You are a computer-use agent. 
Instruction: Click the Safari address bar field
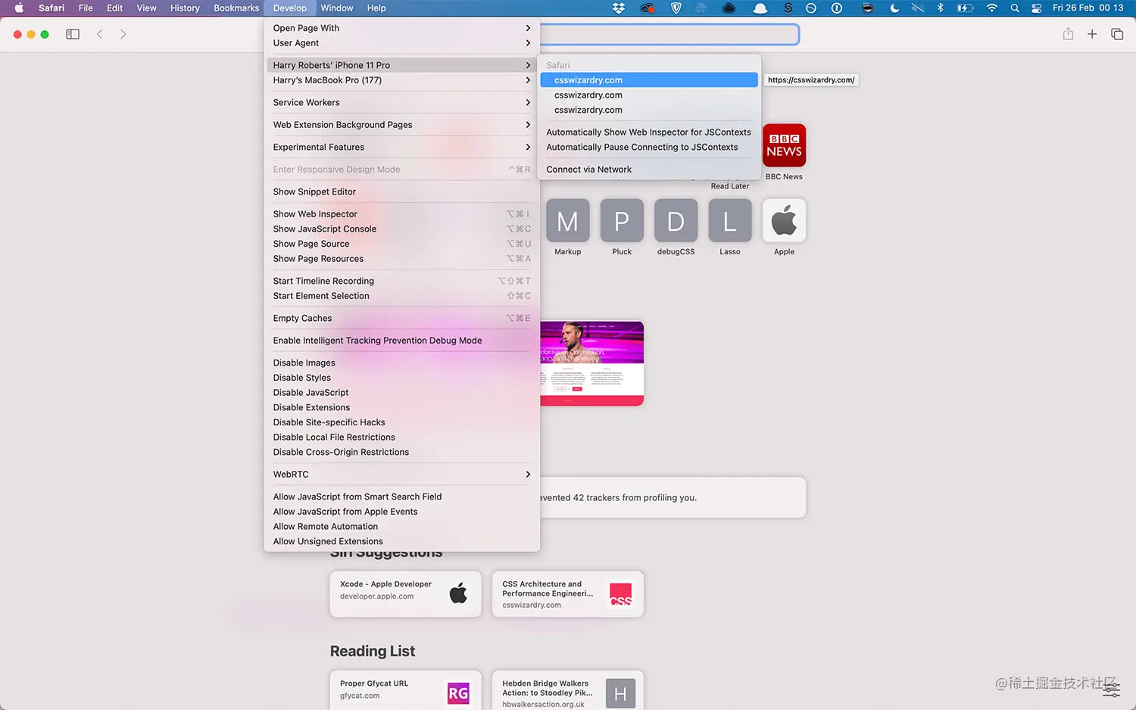pos(669,34)
